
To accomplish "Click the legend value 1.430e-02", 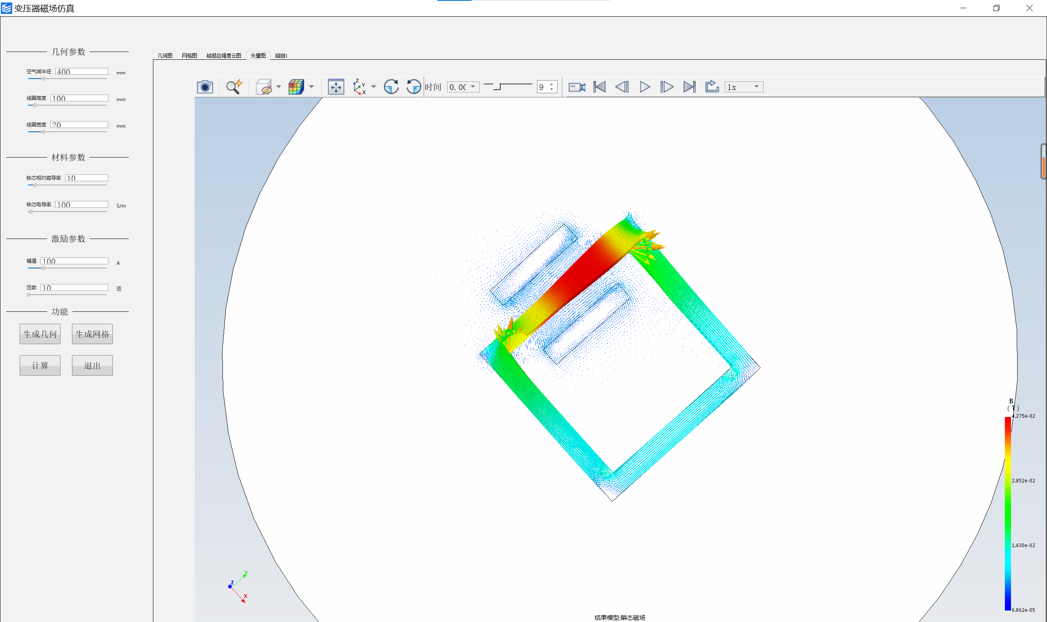I will [x=1023, y=545].
